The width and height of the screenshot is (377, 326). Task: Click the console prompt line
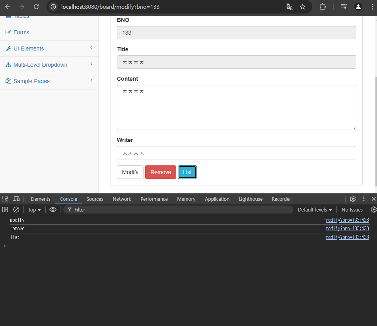click(188, 246)
